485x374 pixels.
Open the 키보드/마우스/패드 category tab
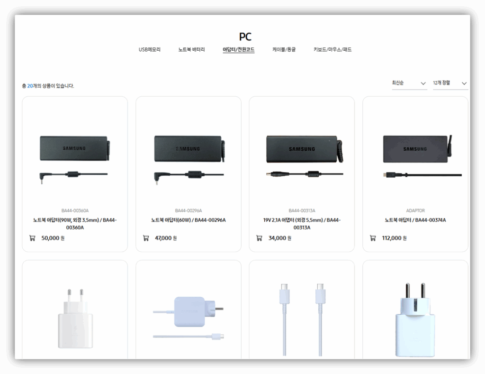332,50
